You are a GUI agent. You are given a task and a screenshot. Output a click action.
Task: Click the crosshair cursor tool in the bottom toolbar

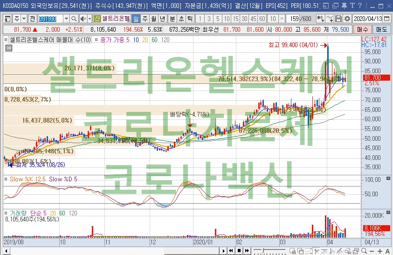point(317,251)
